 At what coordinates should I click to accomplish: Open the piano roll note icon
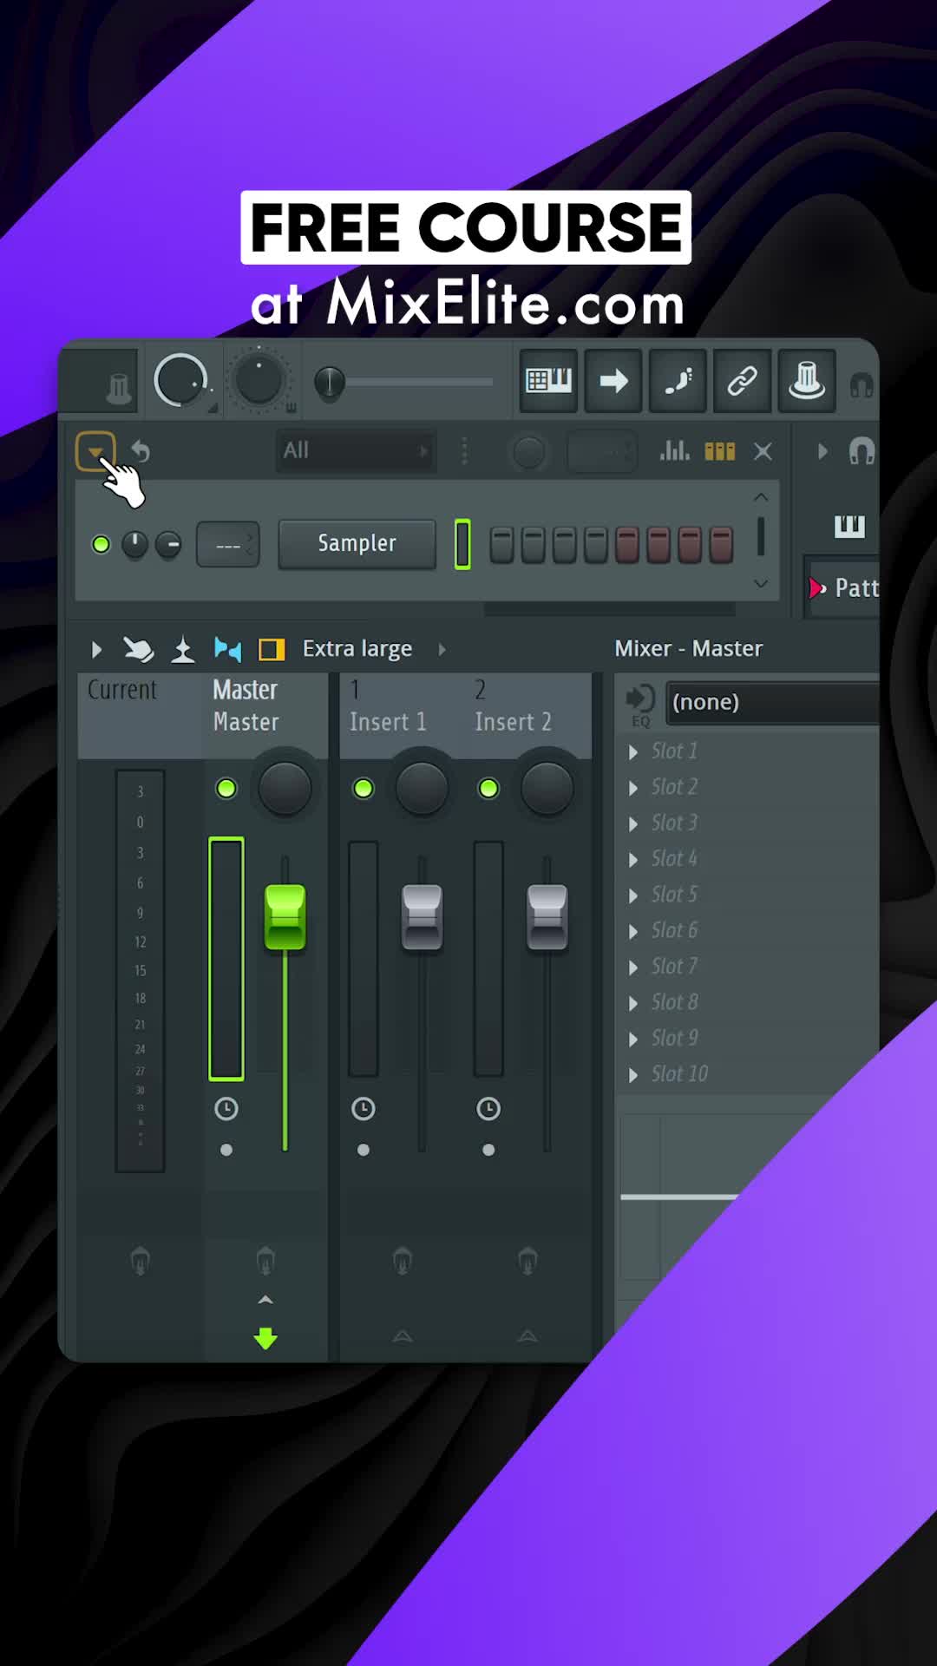point(678,380)
